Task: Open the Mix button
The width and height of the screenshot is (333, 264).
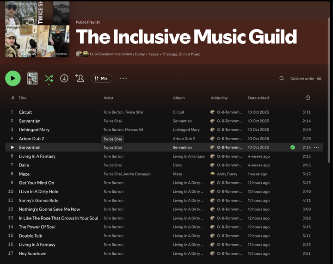Action: click(101, 78)
